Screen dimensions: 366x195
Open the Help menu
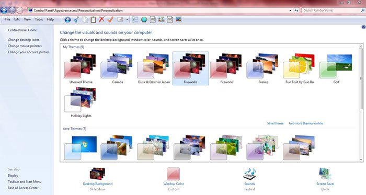point(50,19)
